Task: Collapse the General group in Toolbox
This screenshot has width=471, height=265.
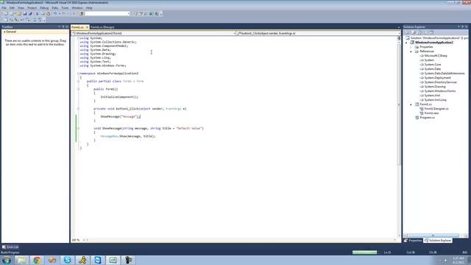Action: click(4, 32)
